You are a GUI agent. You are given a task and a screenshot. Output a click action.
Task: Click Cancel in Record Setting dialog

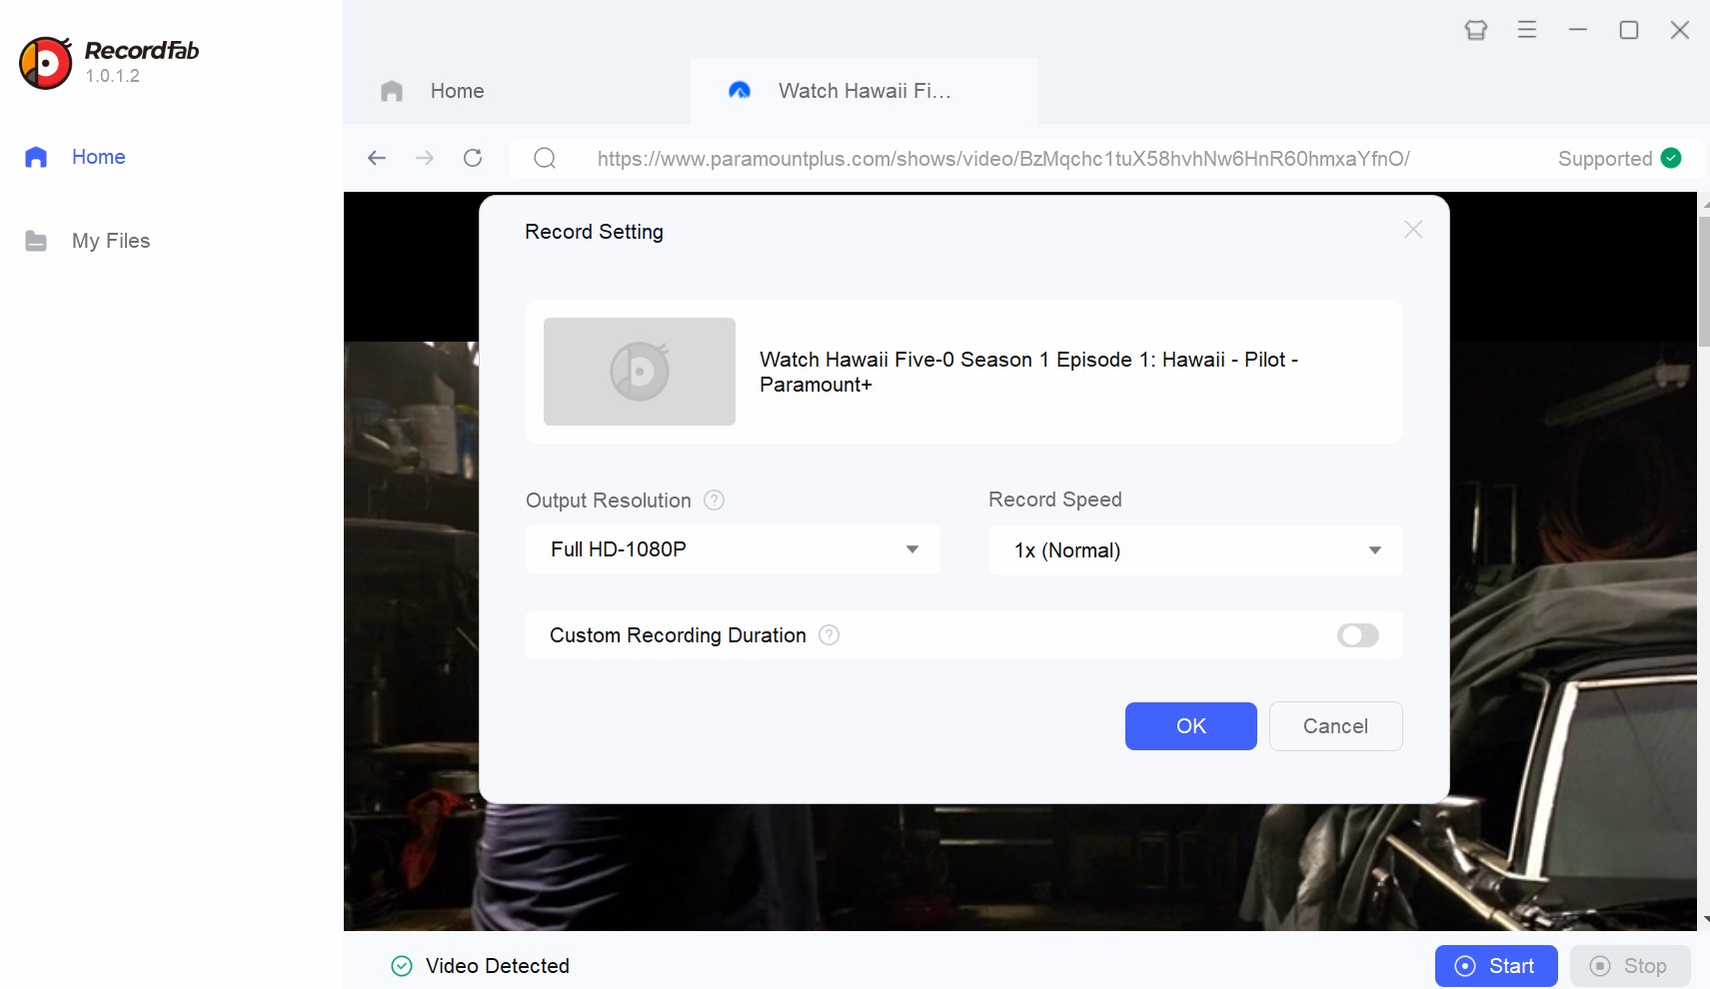1335,726
